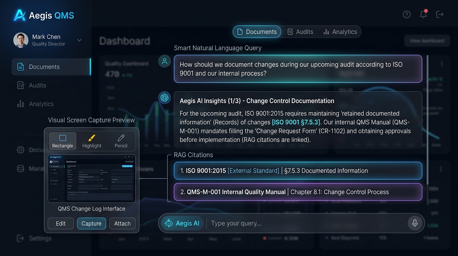The width and height of the screenshot is (458, 256).
Task: Click the 'Visual Screen Capture Preview' title
Action: pos(92,120)
